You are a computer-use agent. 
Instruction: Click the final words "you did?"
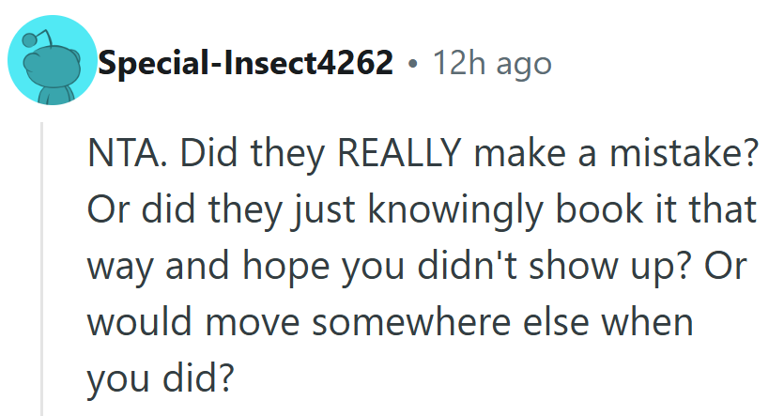[159, 380]
